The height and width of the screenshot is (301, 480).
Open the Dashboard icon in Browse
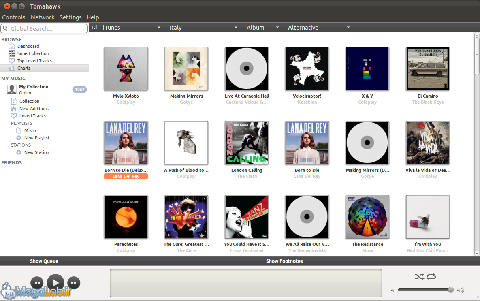(12, 46)
